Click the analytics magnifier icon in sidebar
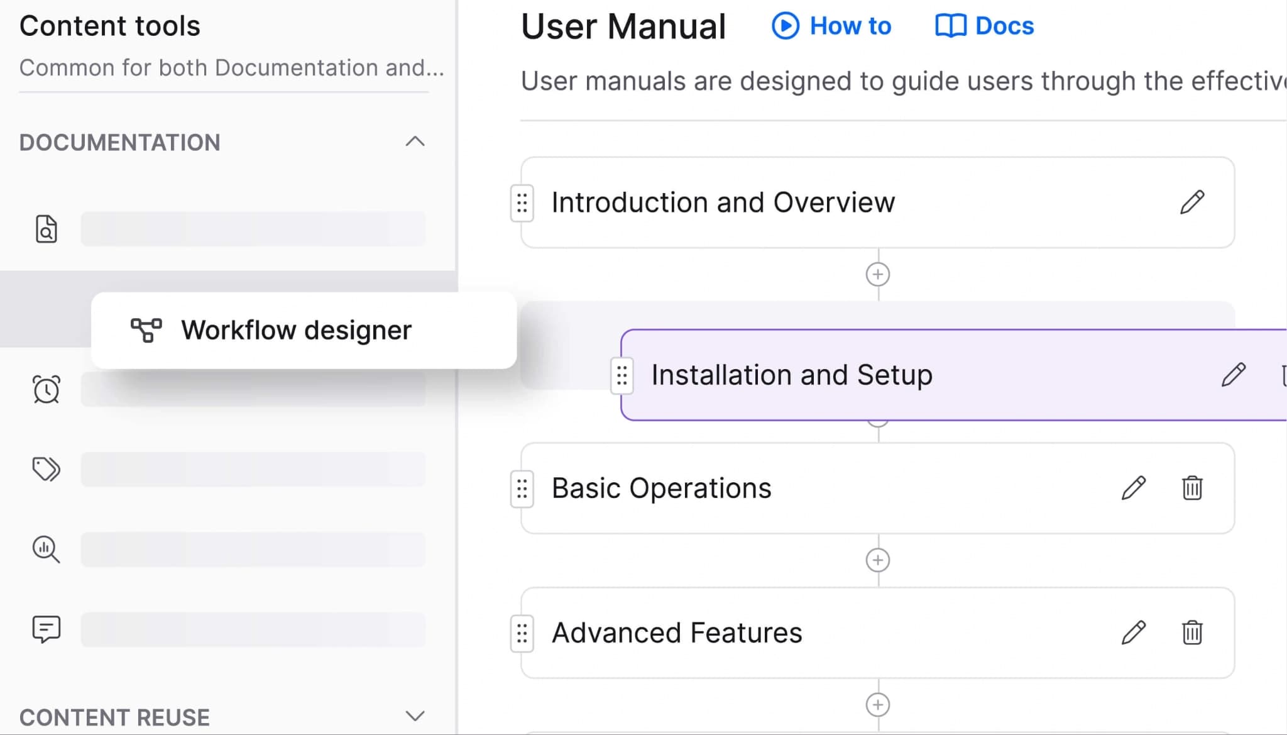This screenshot has width=1287, height=735. [46, 549]
